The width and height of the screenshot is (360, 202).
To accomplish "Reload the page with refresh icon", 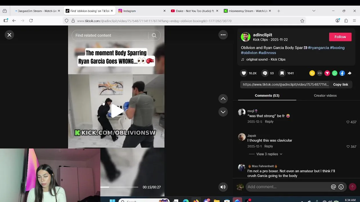I will coord(31,20).
